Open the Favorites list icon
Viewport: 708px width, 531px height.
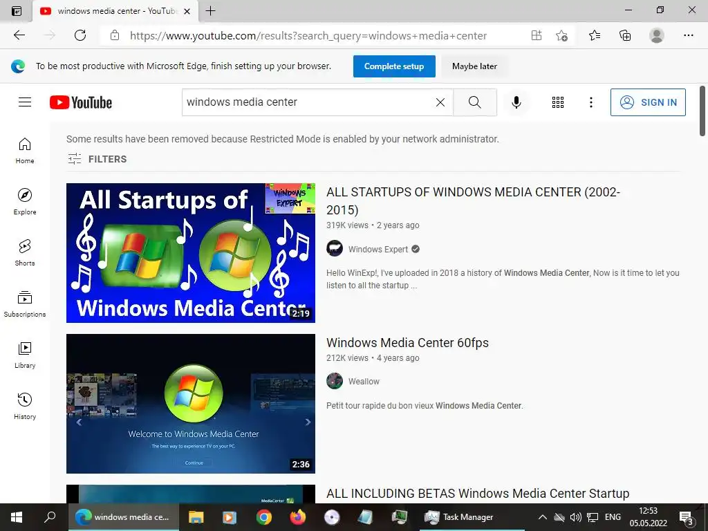pyautogui.click(x=595, y=35)
